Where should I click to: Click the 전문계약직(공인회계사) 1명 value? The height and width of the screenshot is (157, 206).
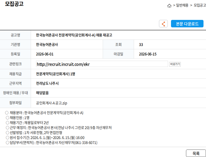(x=55, y=74)
